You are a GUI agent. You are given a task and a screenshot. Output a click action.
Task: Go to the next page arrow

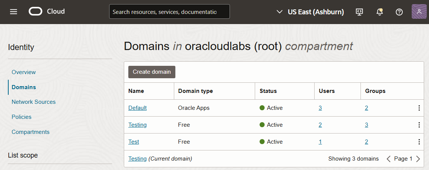[418, 159]
